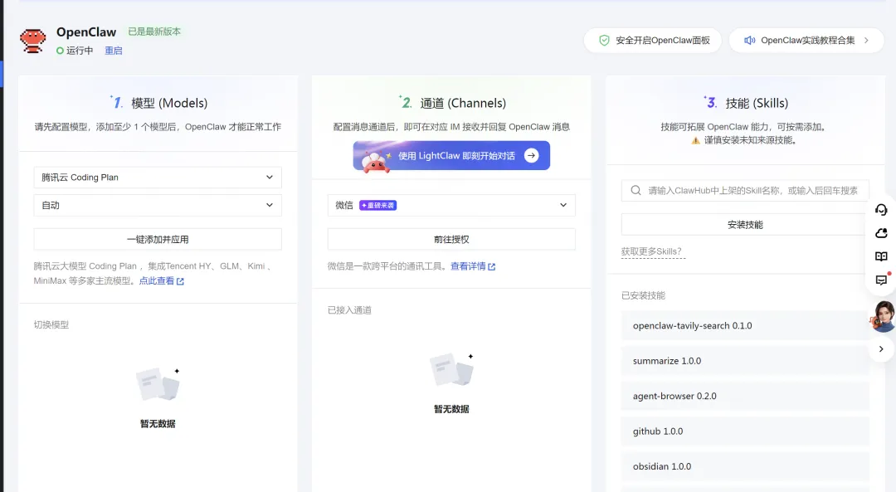Click the arrow circle icon in LightClaw banner

click(x=532, y=155)
